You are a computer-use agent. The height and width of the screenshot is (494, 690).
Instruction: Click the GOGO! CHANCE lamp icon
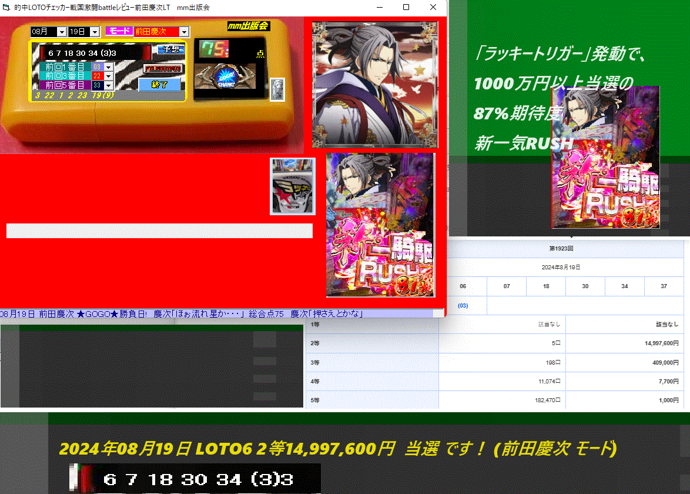pos(225,78)
